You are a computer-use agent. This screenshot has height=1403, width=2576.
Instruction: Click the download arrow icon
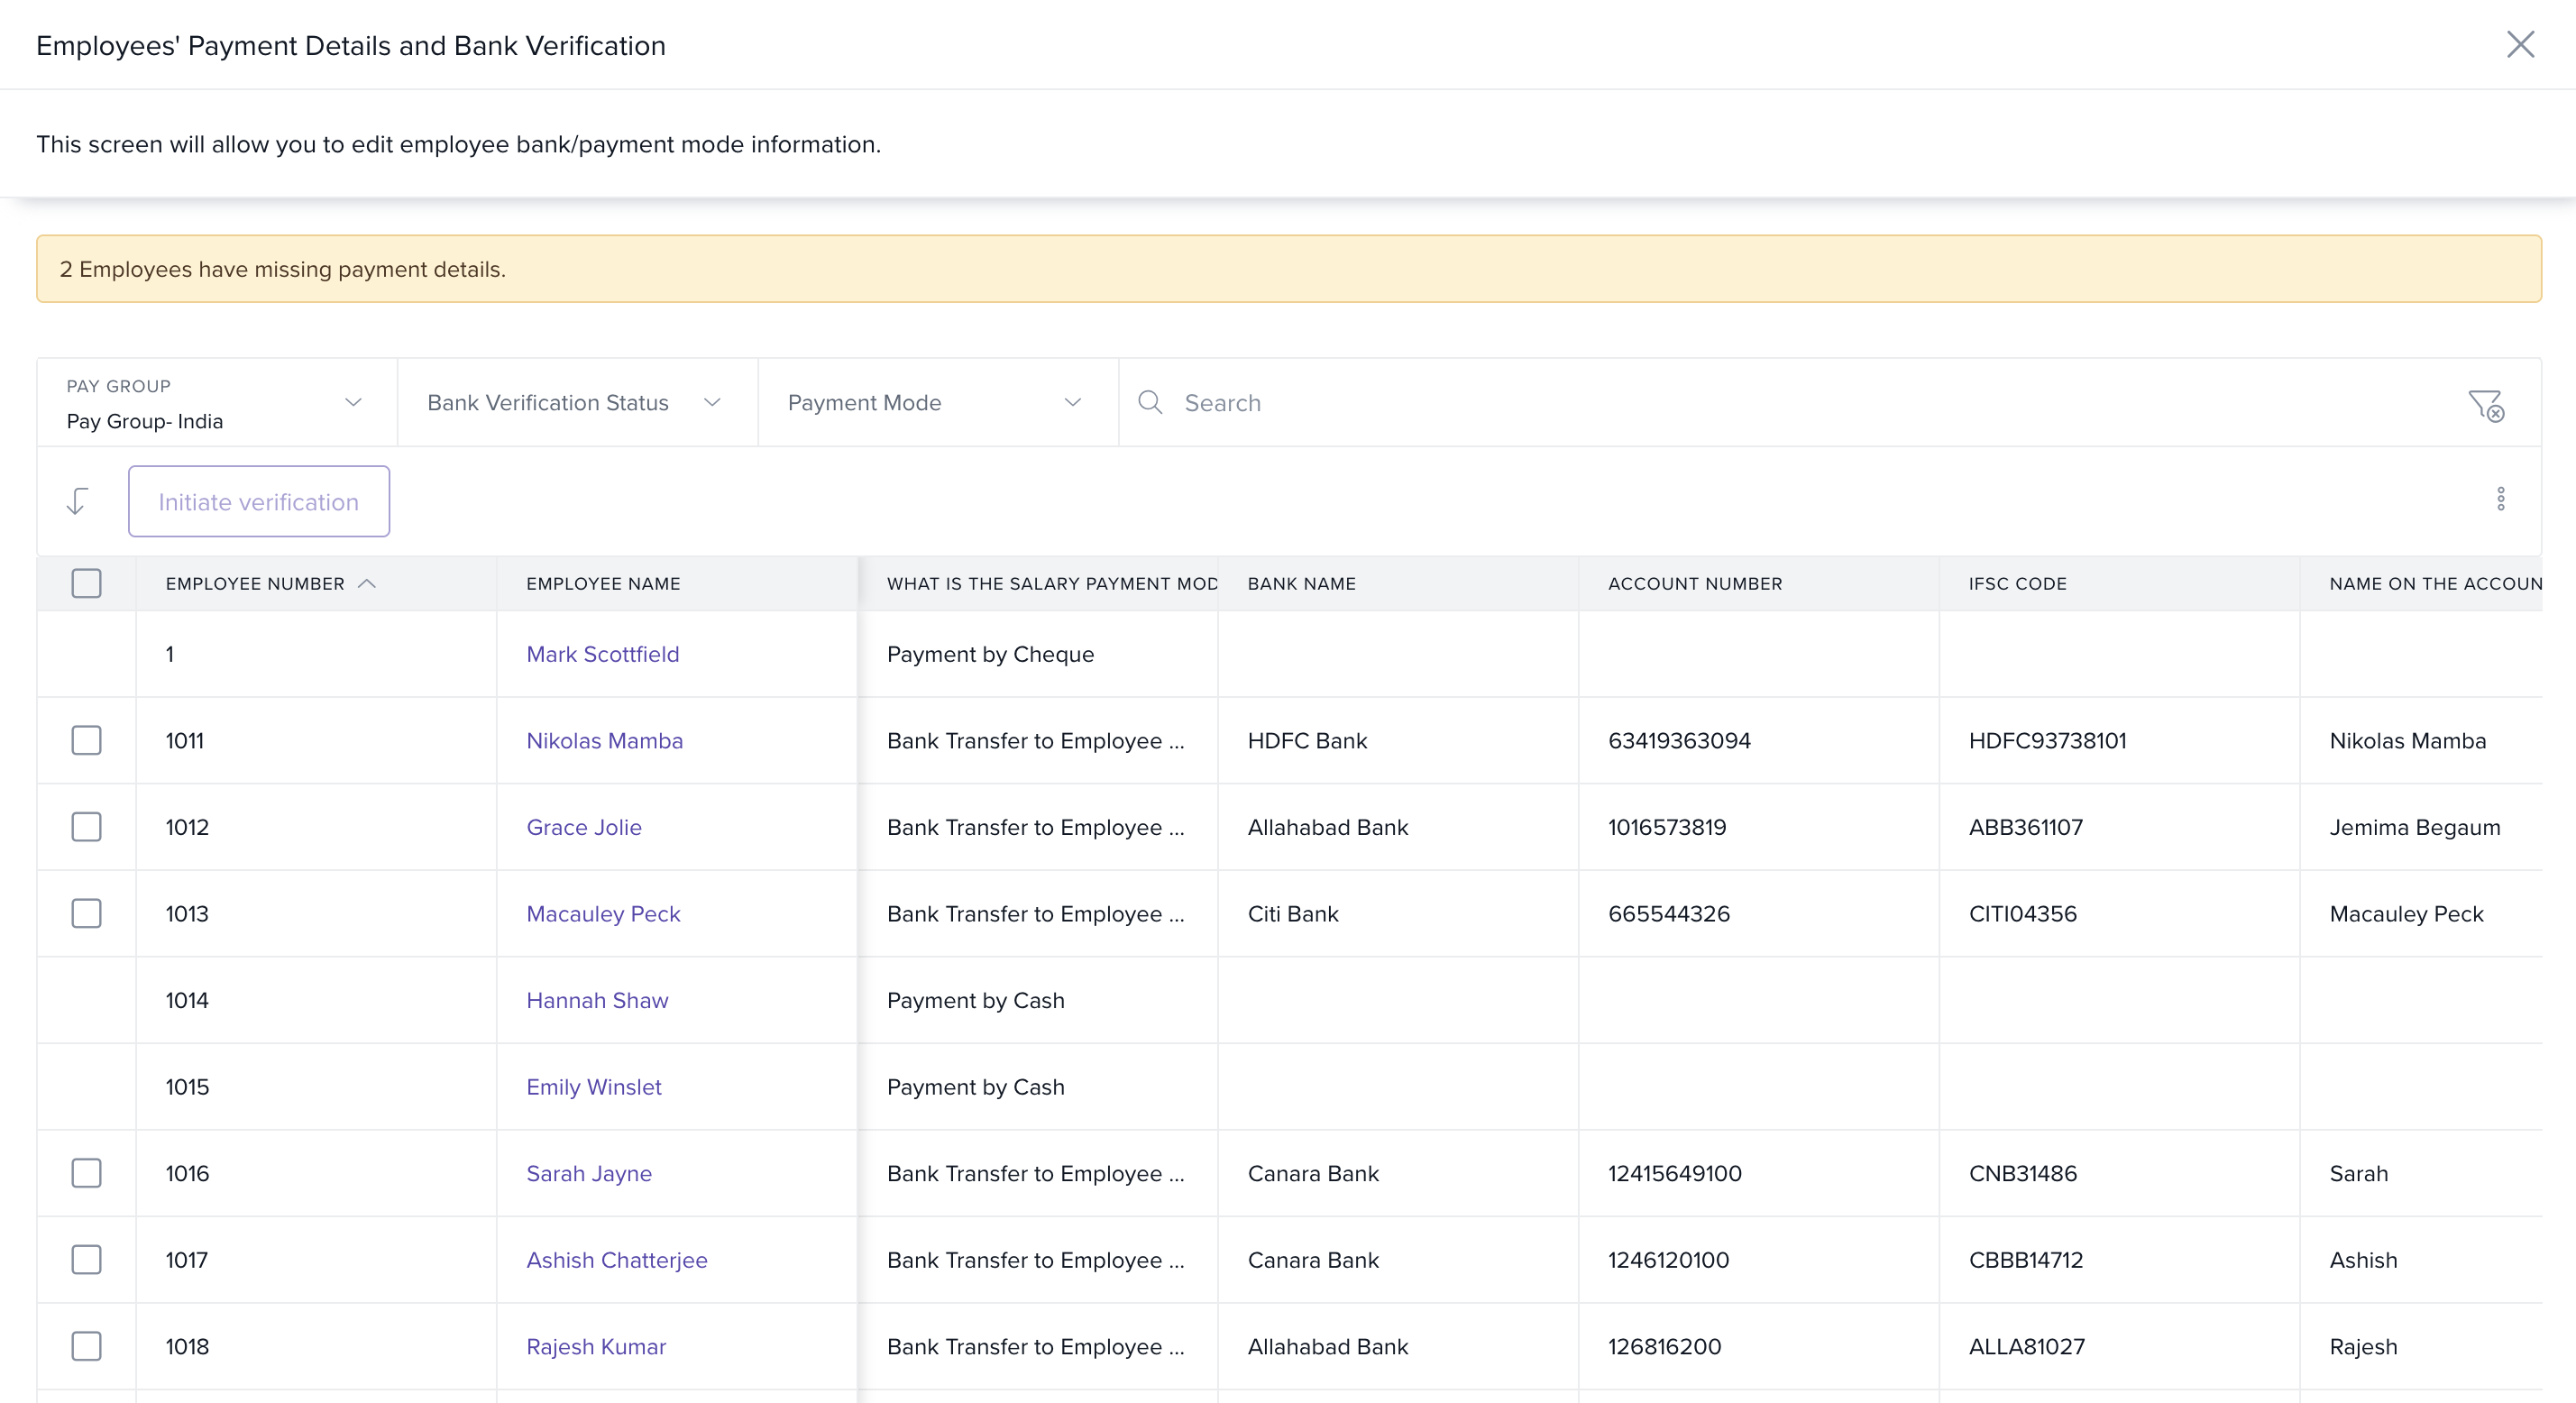pos(77,501)
